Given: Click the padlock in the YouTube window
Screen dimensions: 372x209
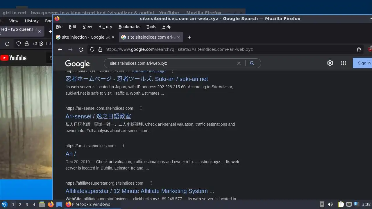Looking at the screenshot, I should click(27, 44).
